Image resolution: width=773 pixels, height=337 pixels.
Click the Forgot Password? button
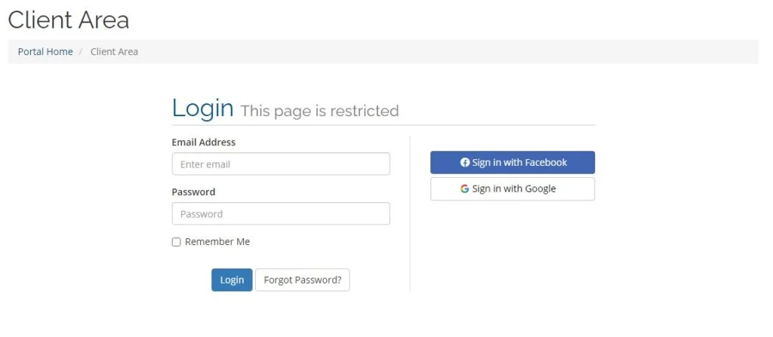[x=303, y=280]
